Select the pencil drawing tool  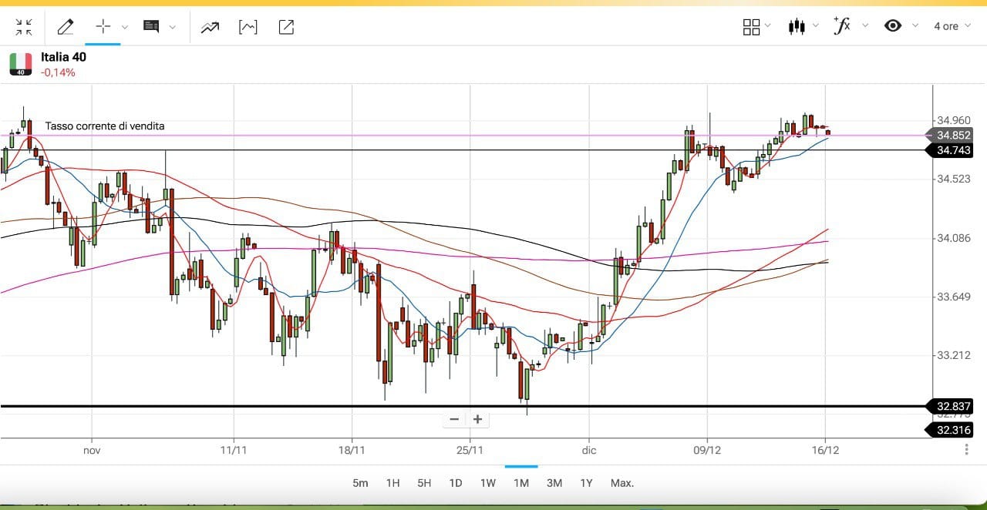point(66,27)
